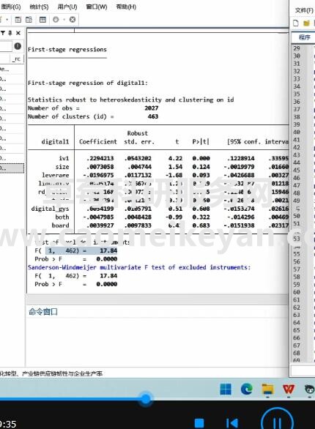Click the results window horizontal scrollbar

pyautogui.click(x=157, y=299)
